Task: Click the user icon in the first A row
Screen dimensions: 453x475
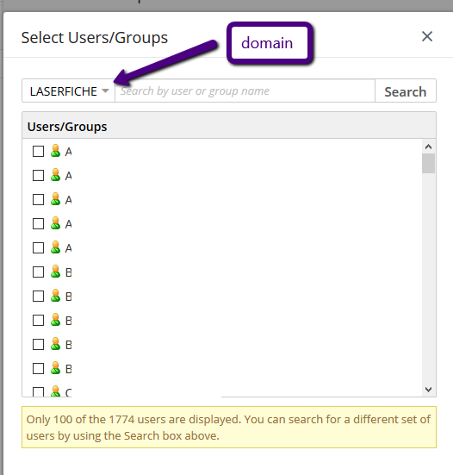Action: [x=55, y=151]
